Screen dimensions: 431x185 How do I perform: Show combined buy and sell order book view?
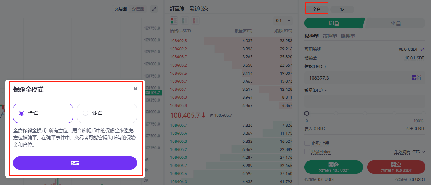click(174, 21)
